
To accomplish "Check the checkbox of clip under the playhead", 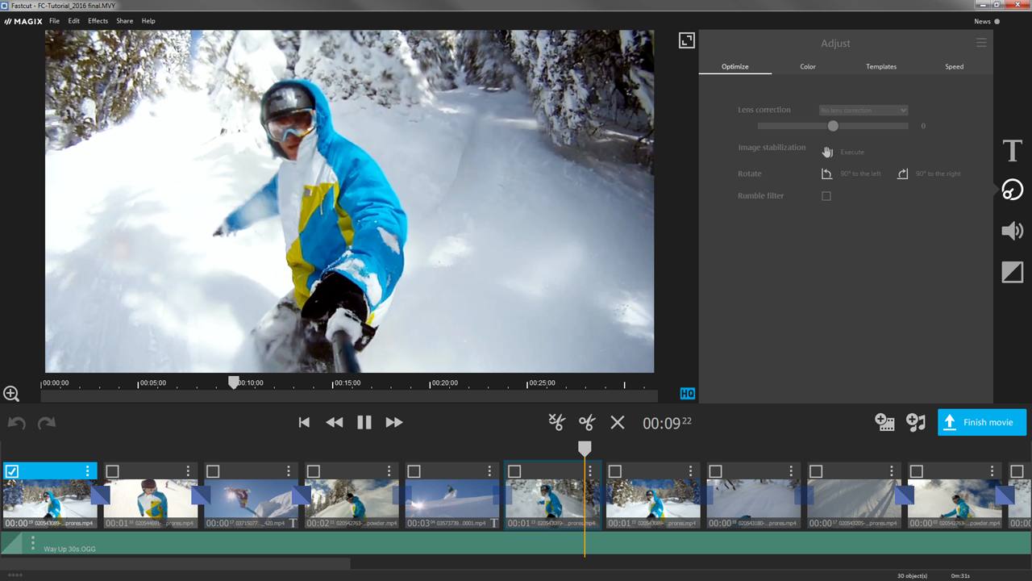I will point(514,471).
